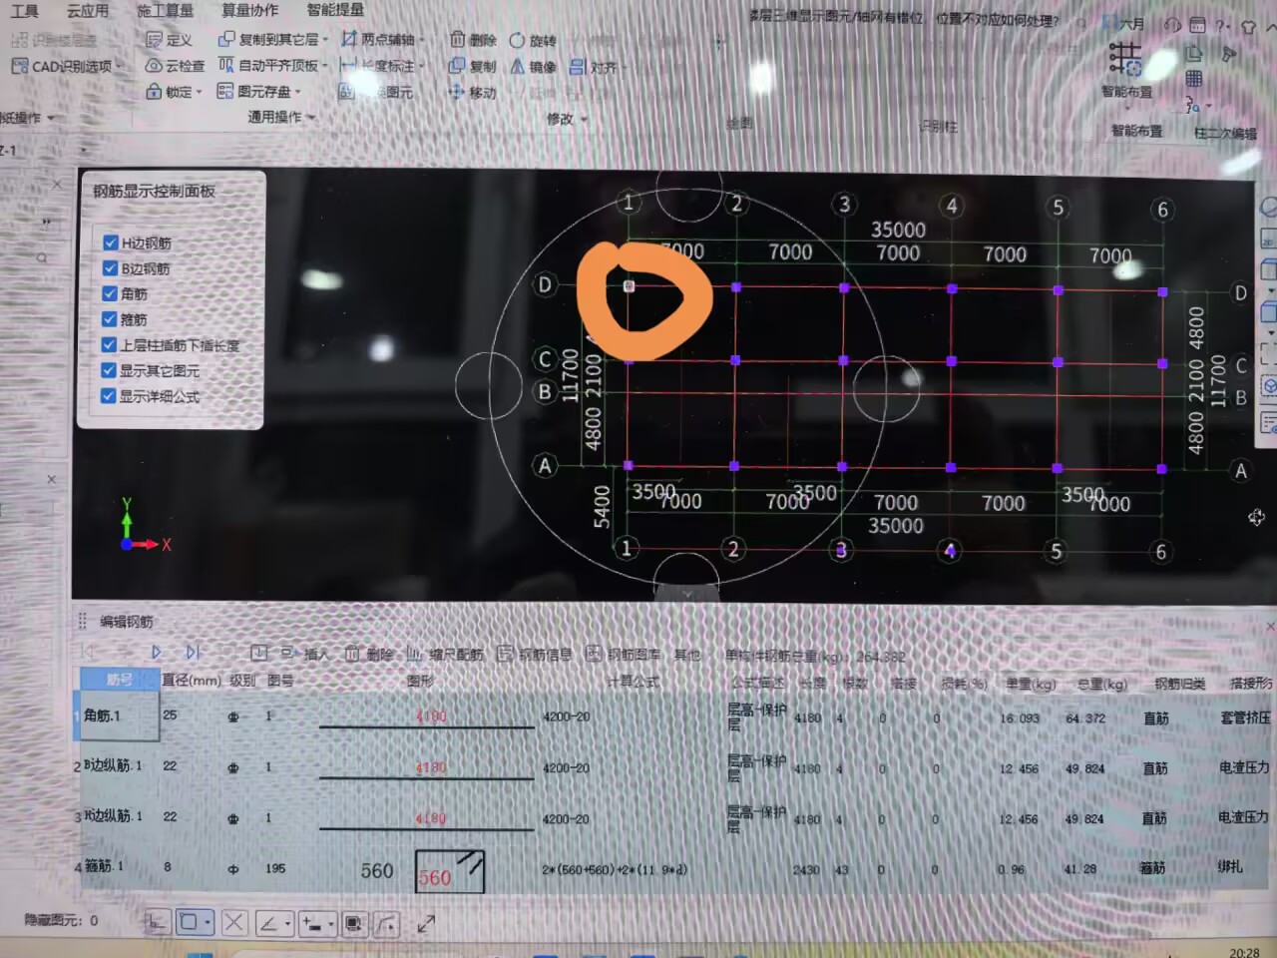Click the table grid icon in 柱二次编辑
This screenshot has width=1277, height=958.
1193,78
